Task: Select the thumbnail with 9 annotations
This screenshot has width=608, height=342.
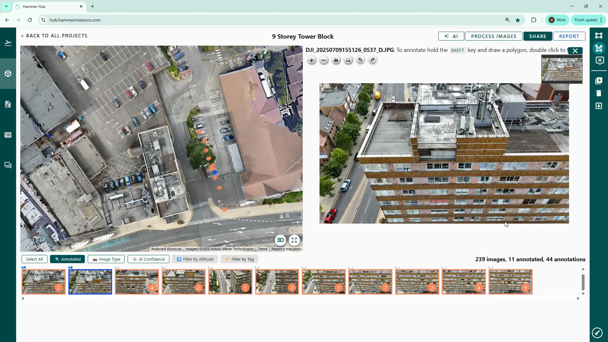Action: (x=510, y=282)
